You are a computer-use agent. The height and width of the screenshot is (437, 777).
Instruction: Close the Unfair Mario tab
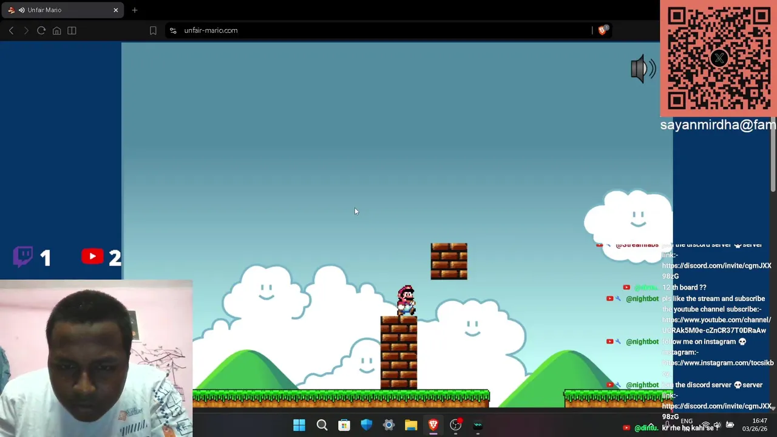click(115, 10)
